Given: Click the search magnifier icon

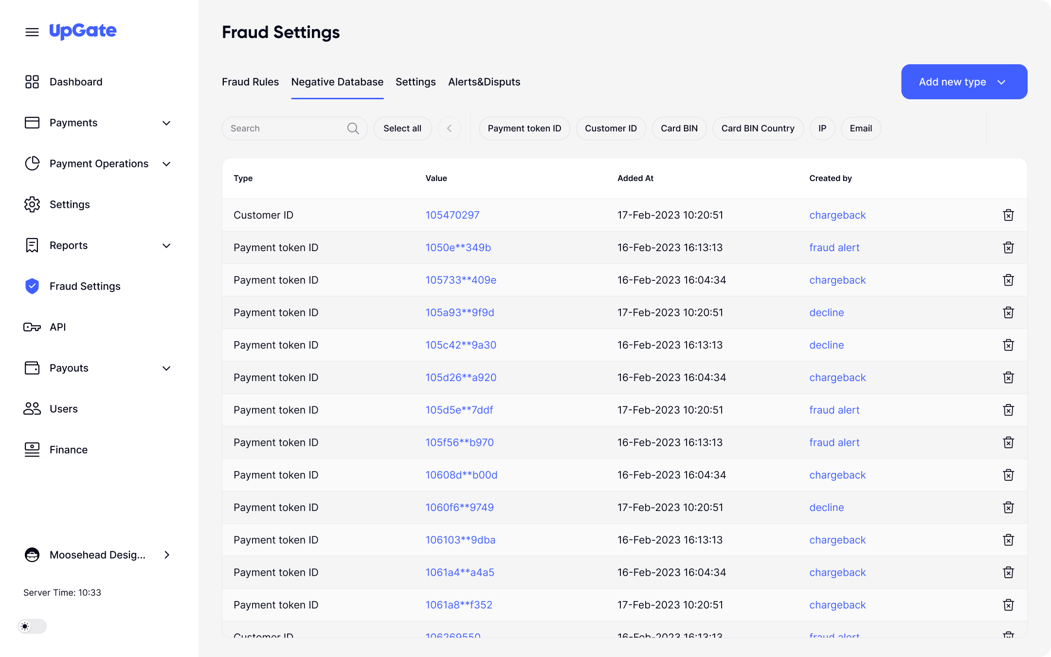Looking at the screenshot, I should pos(353,128).
